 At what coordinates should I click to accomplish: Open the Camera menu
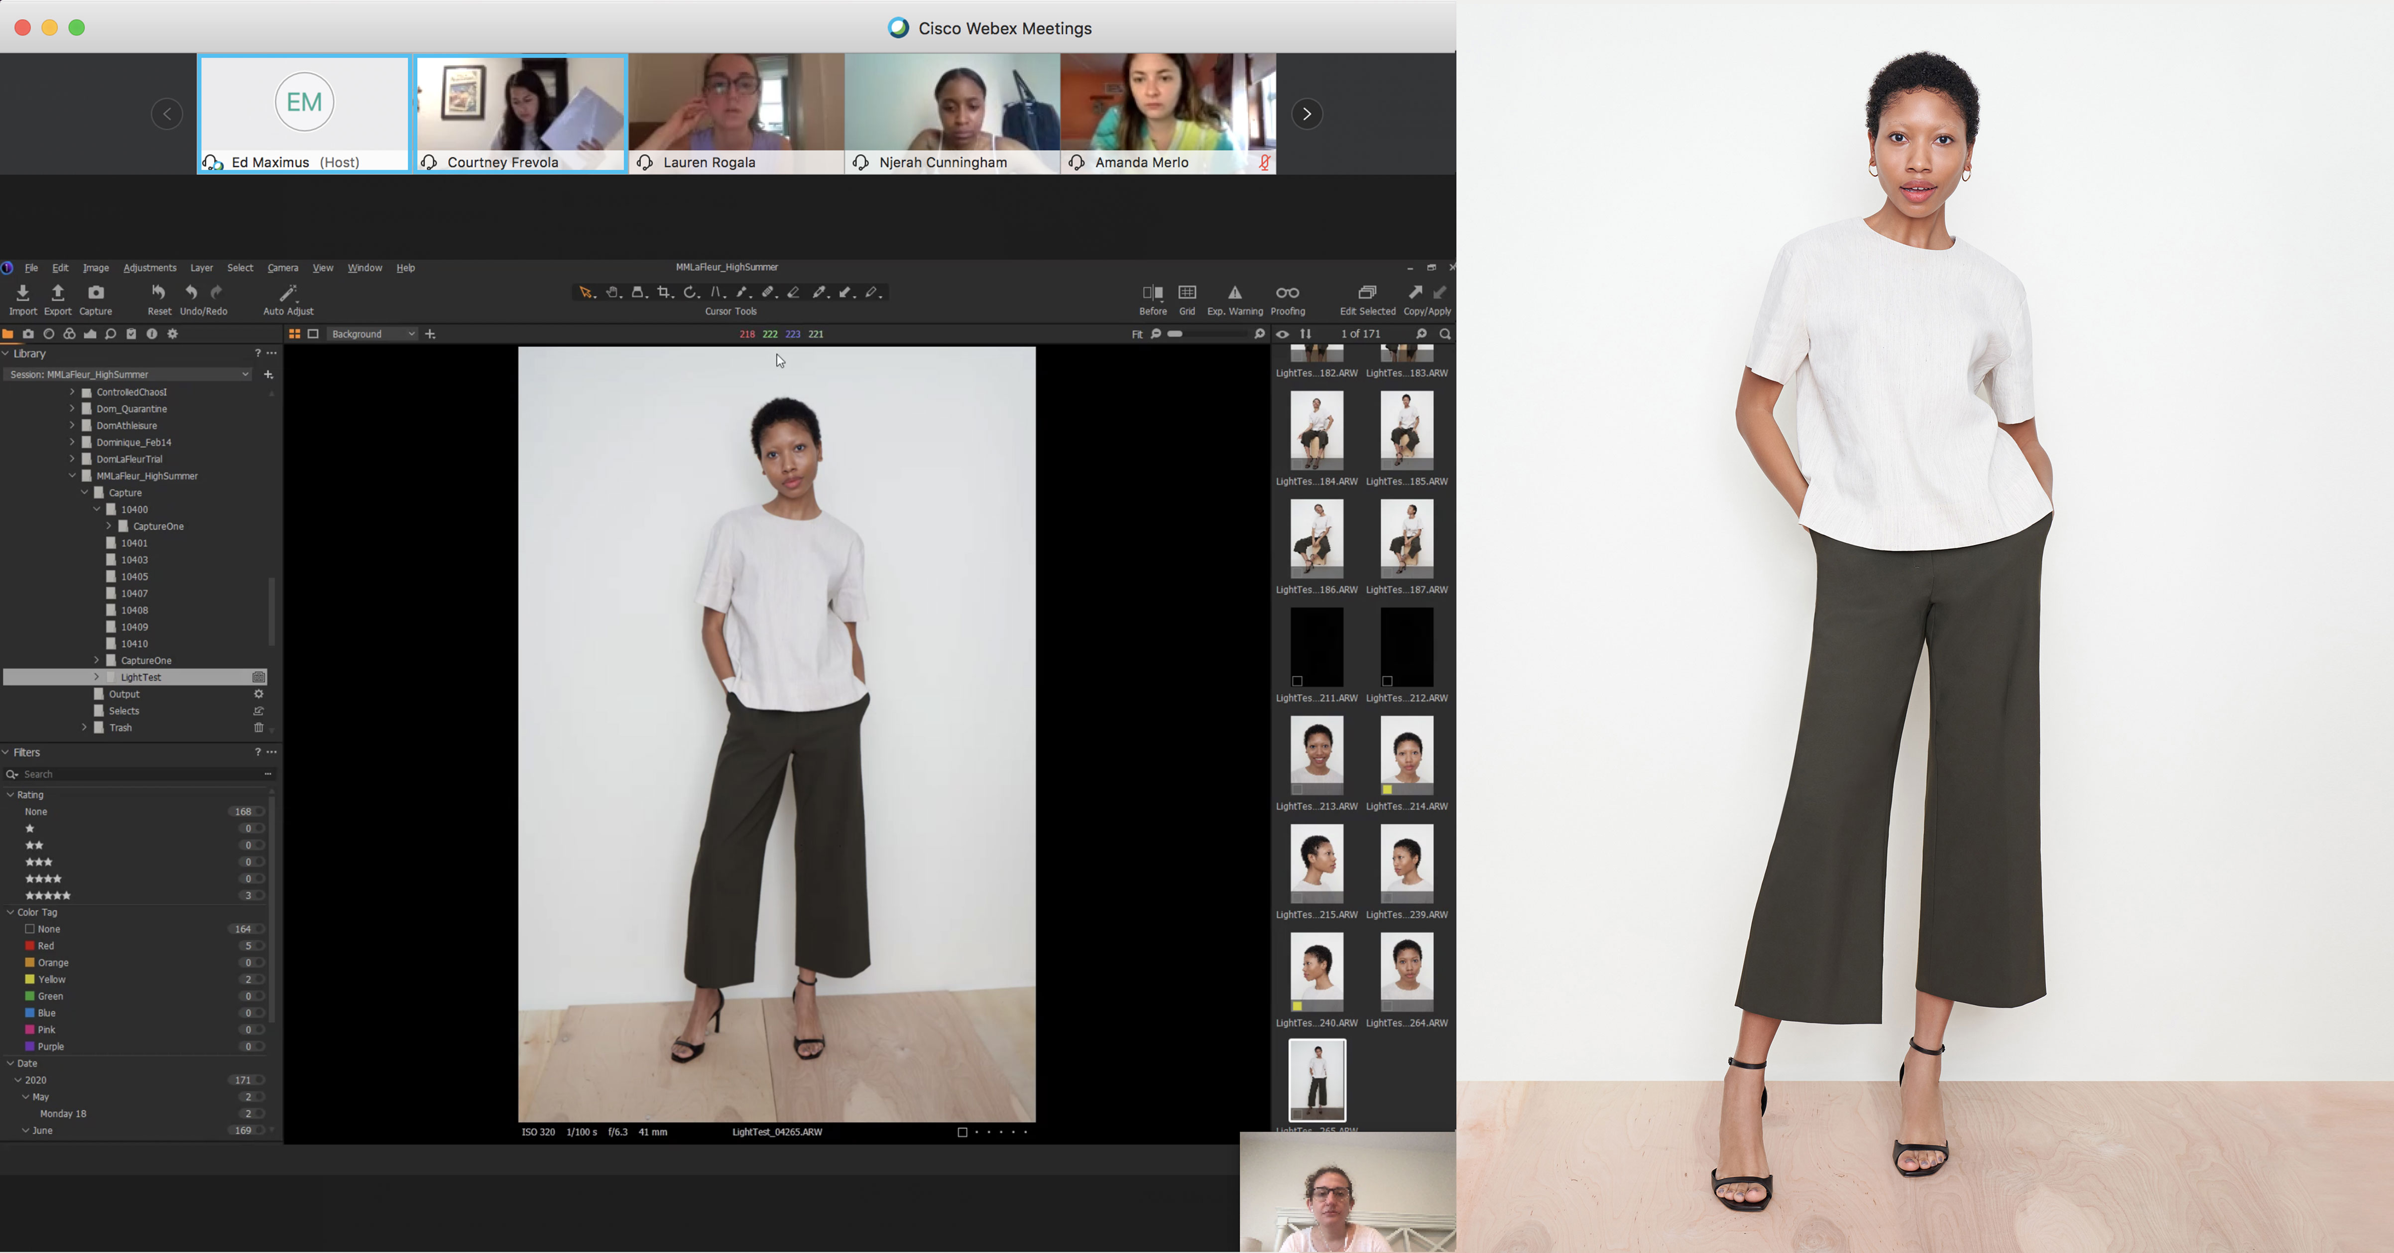[x=283, y=268]
